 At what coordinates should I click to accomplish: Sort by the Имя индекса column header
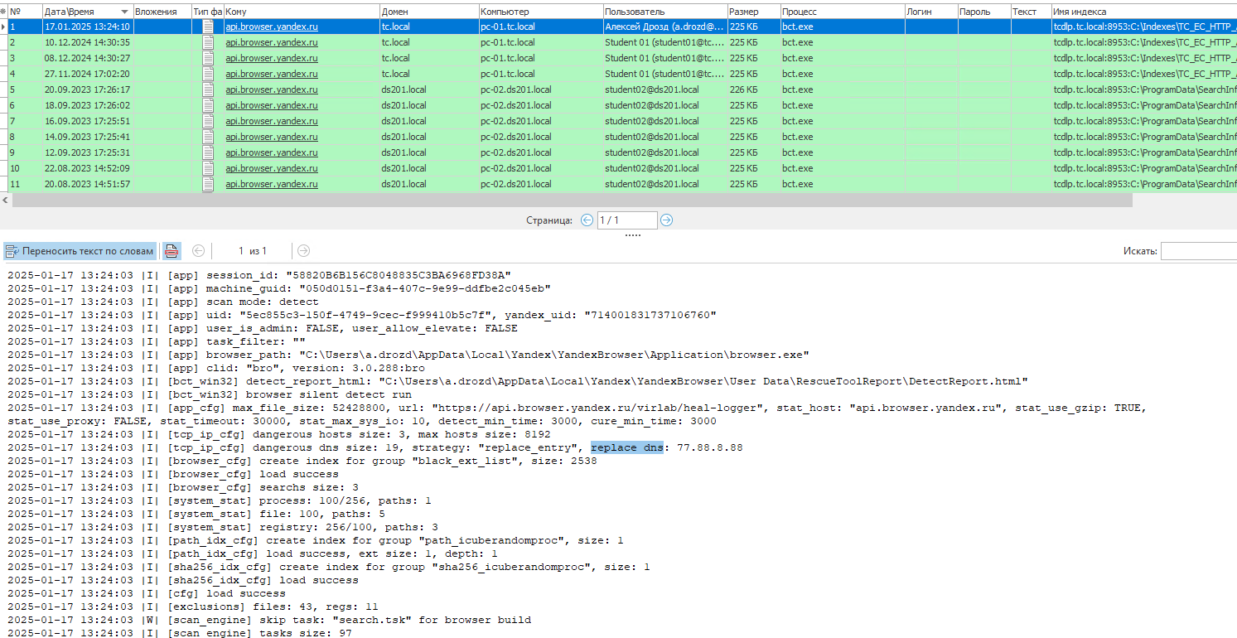[x=1144, y=12]
